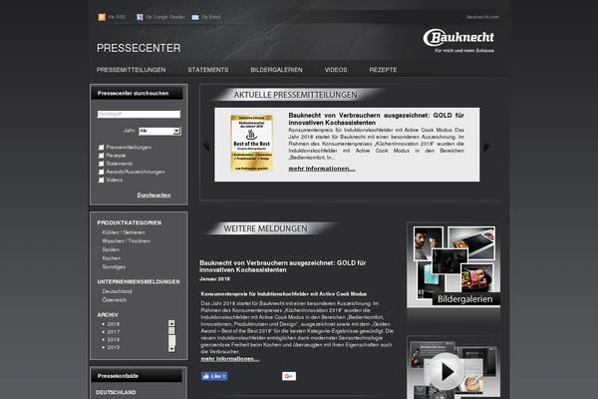The image size is (598, 399).
Task: Play the video gallery preview
Action: pos(447,371)
